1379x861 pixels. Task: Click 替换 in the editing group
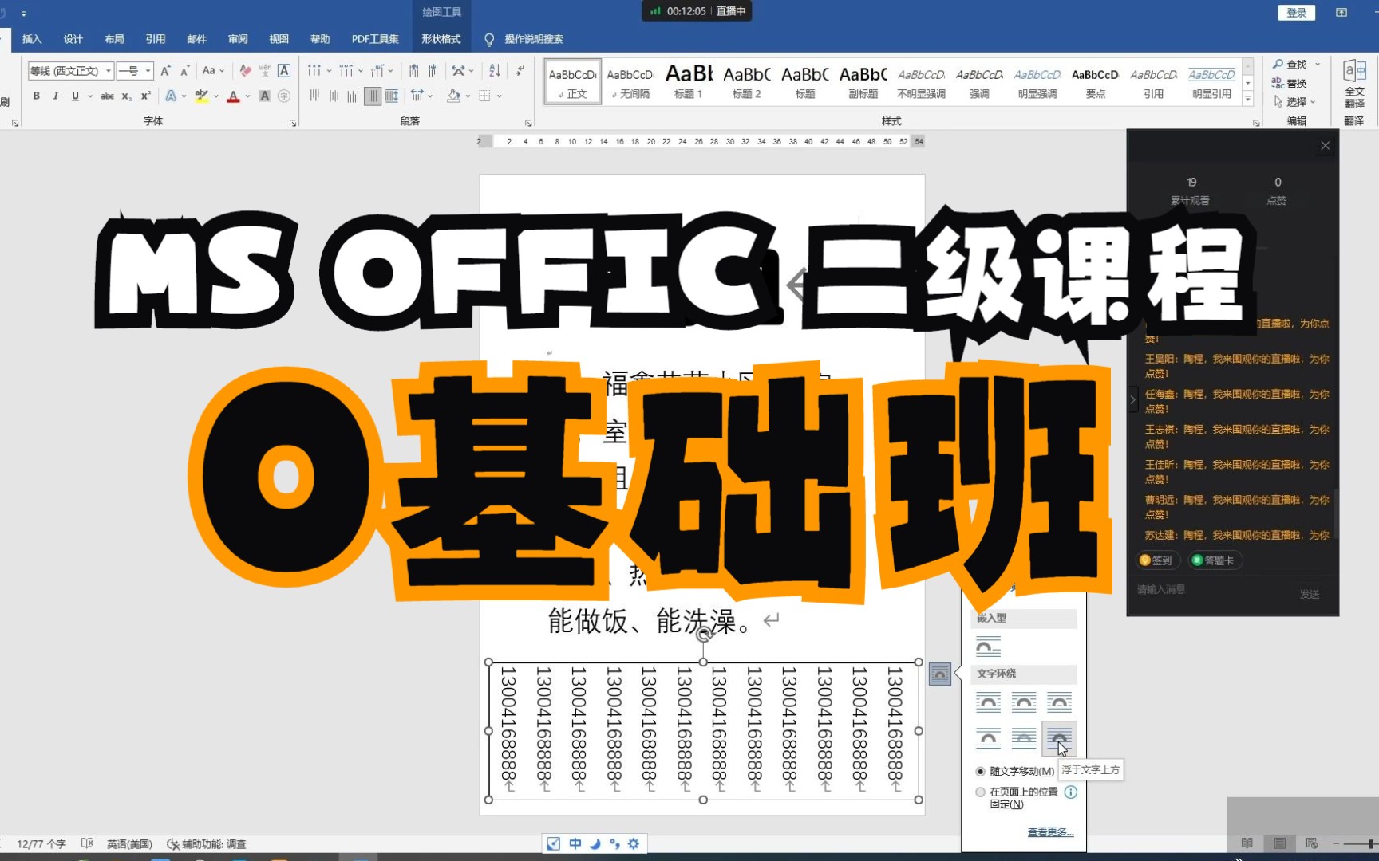click(1290, 83)
